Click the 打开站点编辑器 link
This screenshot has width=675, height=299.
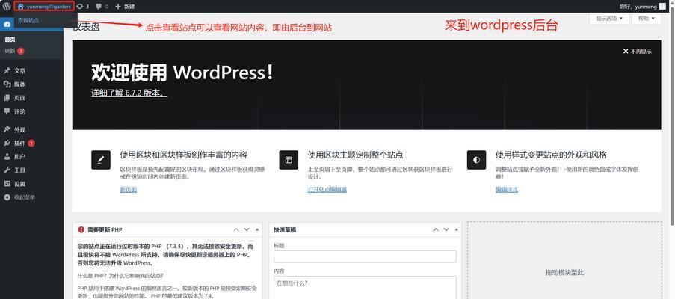[327, 190]
